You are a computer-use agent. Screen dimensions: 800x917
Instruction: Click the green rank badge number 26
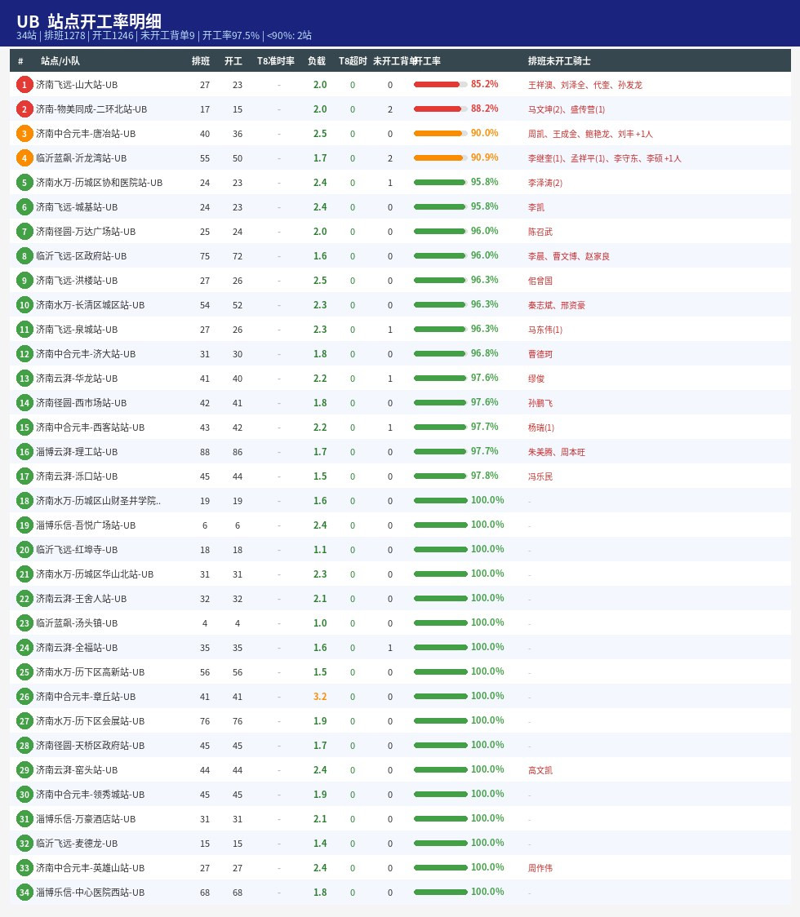pyautogui.click(x=24, y=697)
